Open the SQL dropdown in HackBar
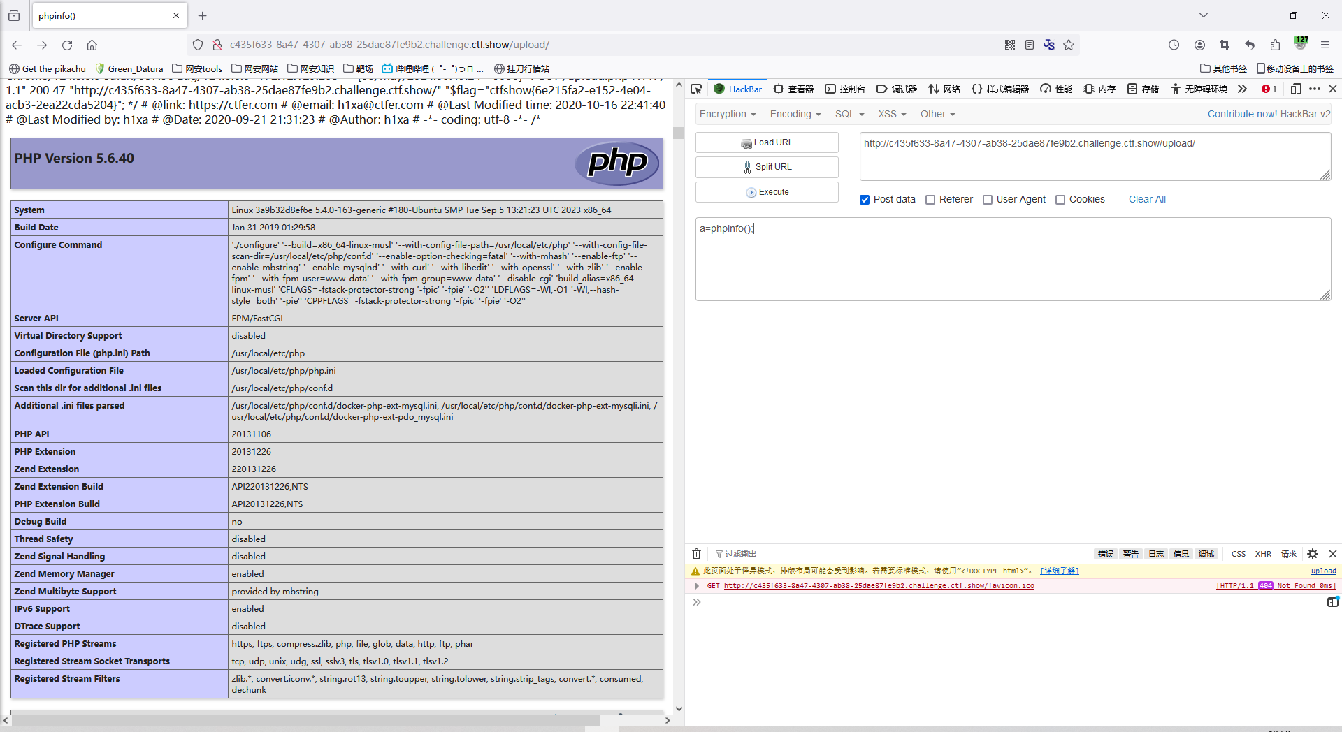1342x732 pixels. [x=850, y=114]
